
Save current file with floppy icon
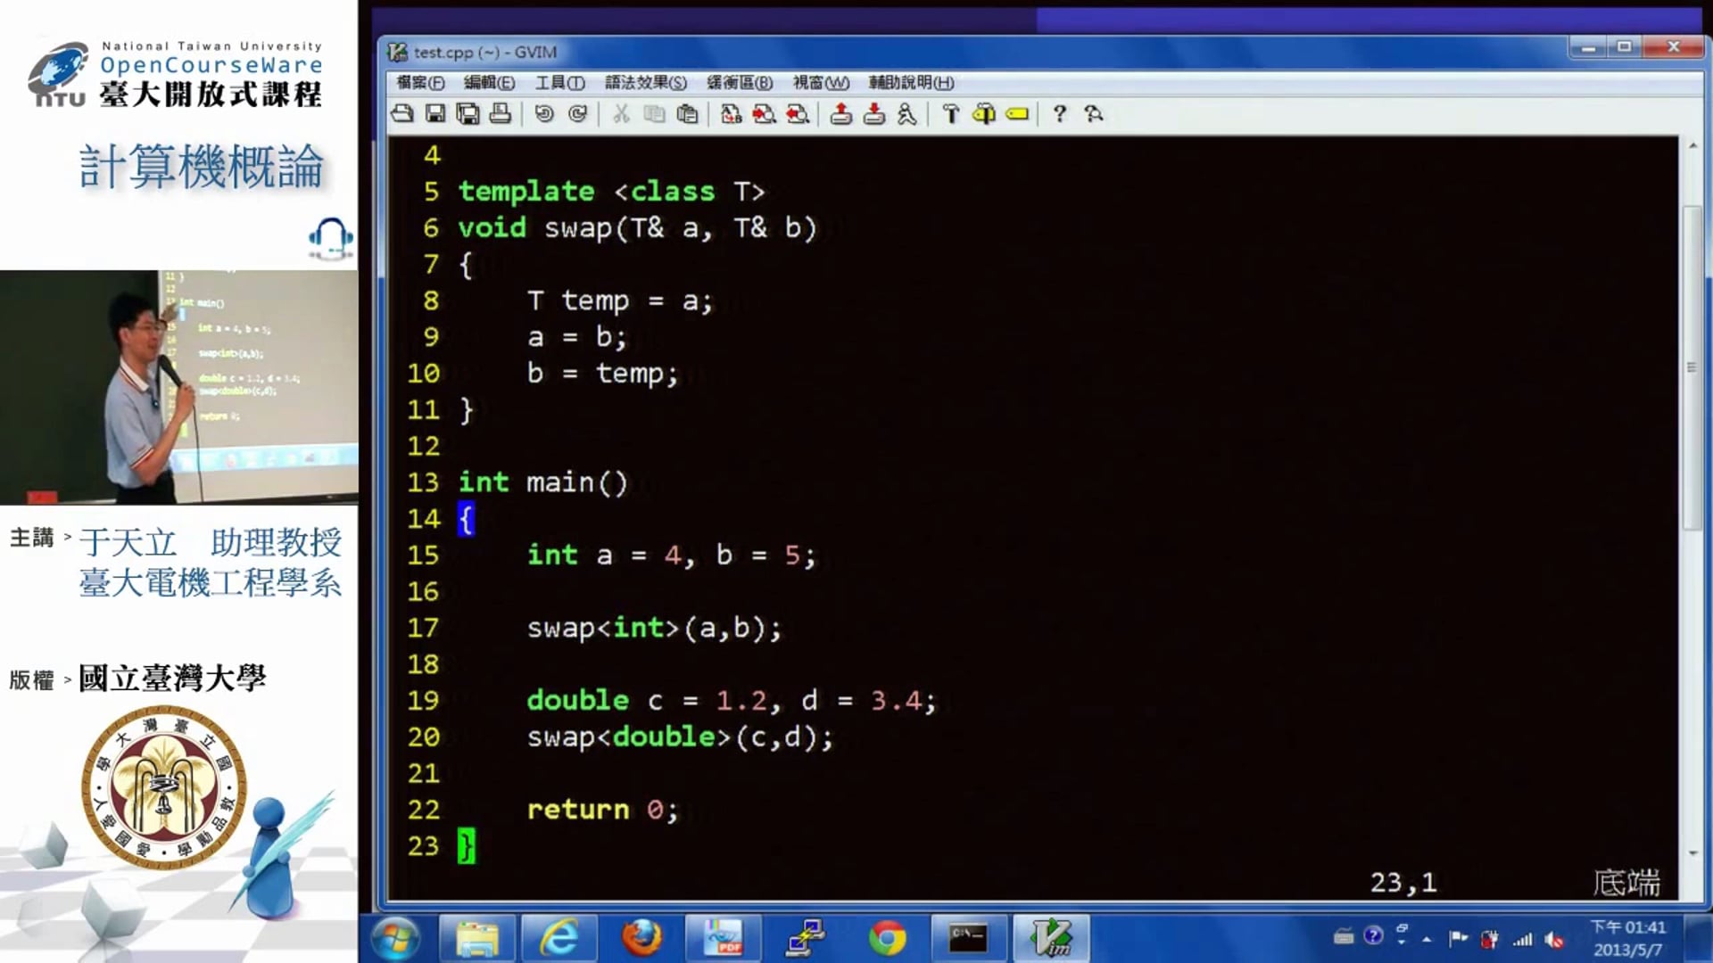click(x=435, y=113)
